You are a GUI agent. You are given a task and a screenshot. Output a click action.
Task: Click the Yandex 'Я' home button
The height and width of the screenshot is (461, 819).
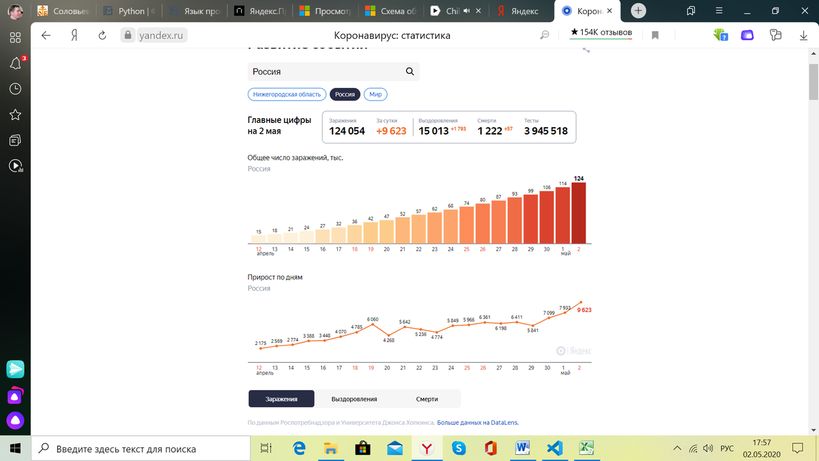74,36
